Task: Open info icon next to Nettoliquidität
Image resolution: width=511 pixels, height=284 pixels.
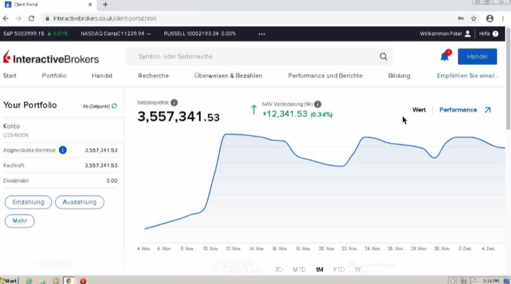Action: click(174, 103)
